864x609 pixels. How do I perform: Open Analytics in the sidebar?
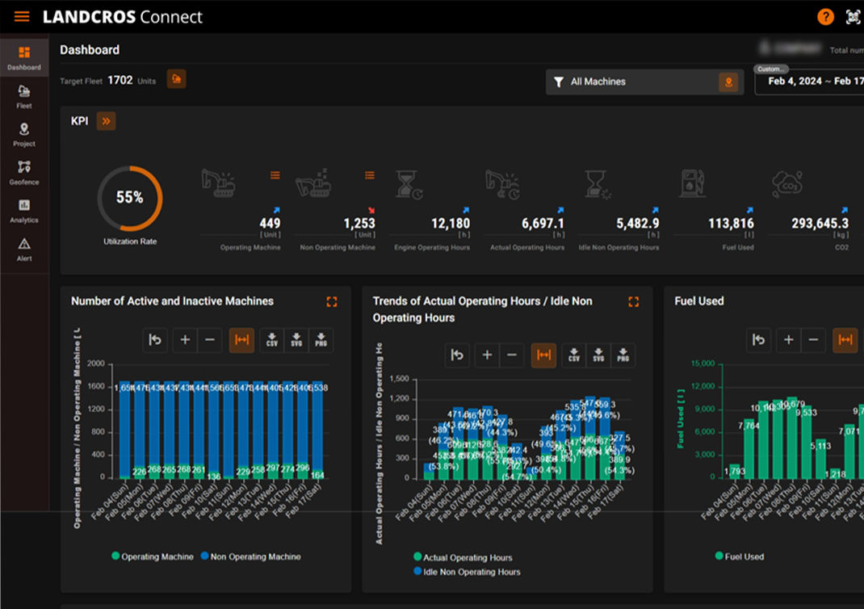(24, 211)
